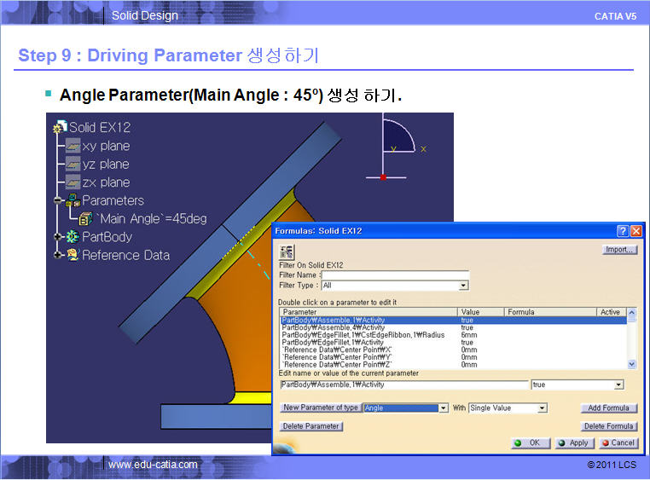This screenshot has height=480, width=650.
Task: Select the zx plane icon in tree
Action: [73, 182]
